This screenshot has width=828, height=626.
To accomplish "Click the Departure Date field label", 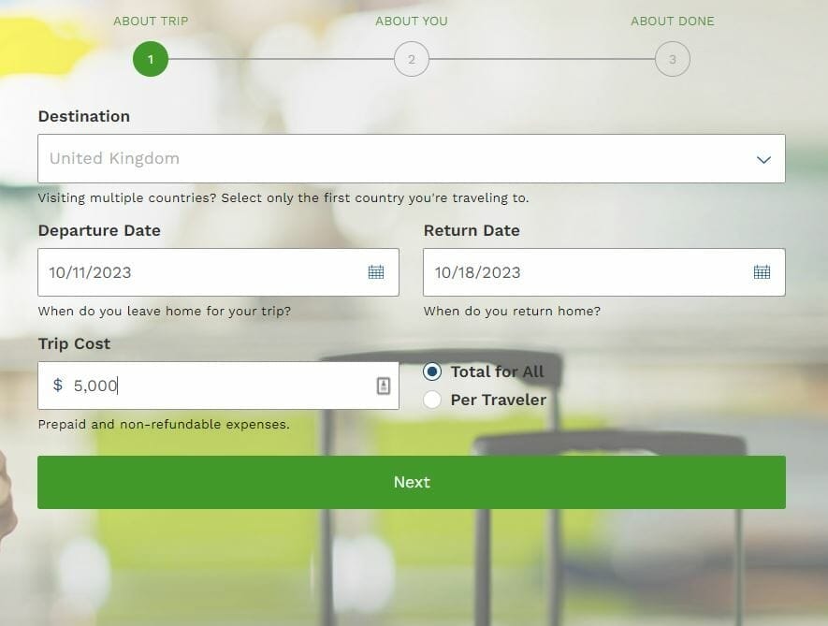I will (99, 230).
